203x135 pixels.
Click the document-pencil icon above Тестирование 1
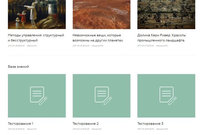click(x=39, y=96)
